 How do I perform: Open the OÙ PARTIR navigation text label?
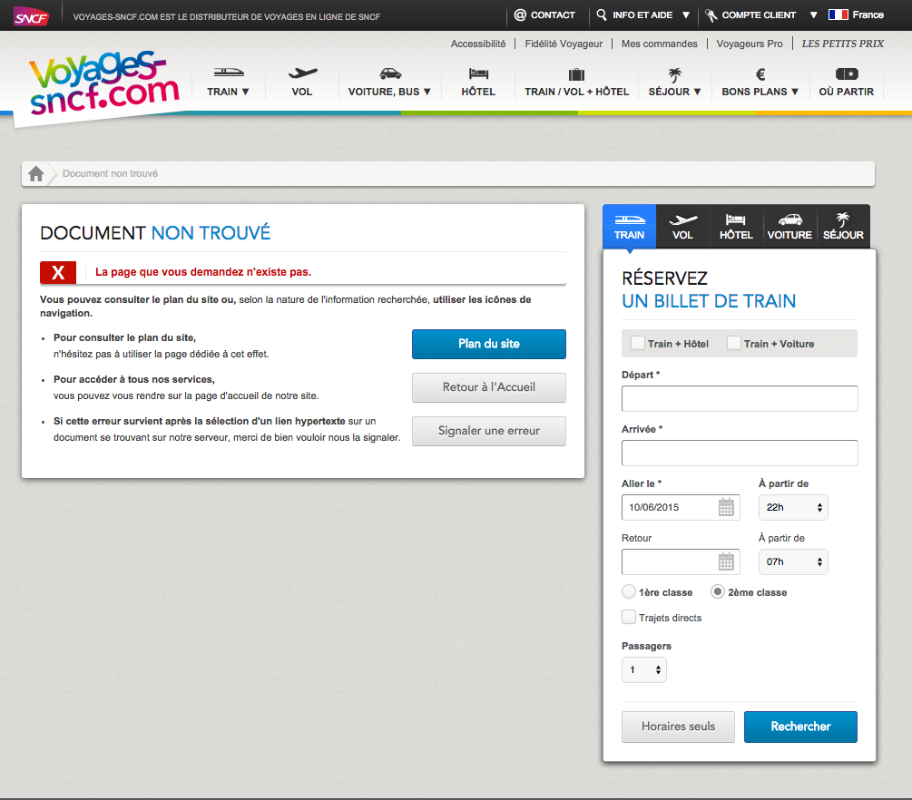(x=847, y=92)
